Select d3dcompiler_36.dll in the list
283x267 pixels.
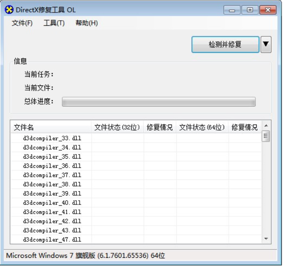pyautogui.click(x=52, y=166)
